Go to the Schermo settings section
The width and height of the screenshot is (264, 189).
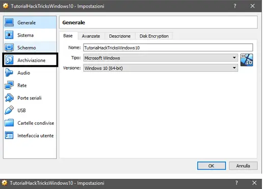tap(30, 47)
